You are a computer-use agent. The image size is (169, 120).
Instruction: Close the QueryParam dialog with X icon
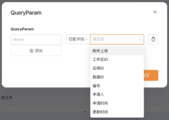(155, 12)
